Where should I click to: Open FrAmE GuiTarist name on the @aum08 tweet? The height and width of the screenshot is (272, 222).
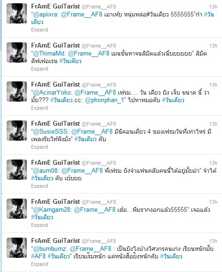point(56,162)
